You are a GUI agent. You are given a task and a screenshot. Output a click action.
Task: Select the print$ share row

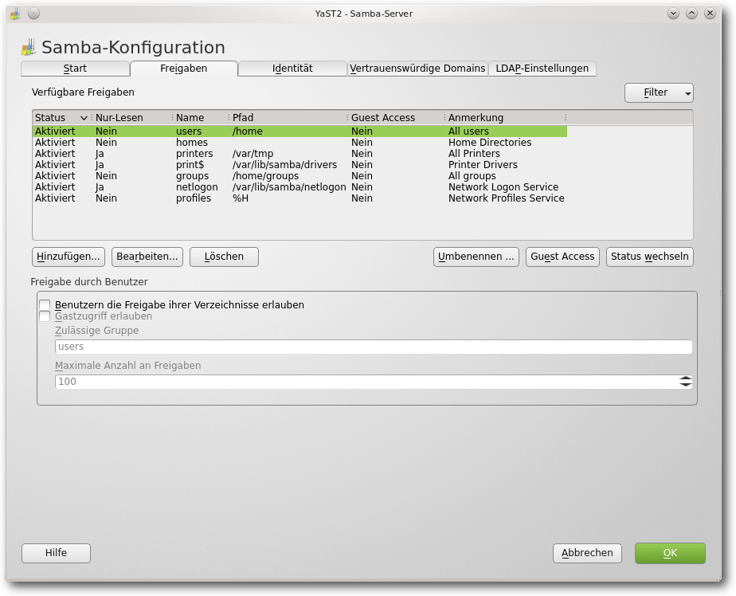[x=300, y=165]
